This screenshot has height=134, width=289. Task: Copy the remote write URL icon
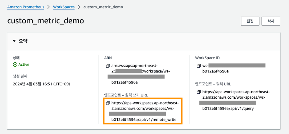click(x=108, y=103)
